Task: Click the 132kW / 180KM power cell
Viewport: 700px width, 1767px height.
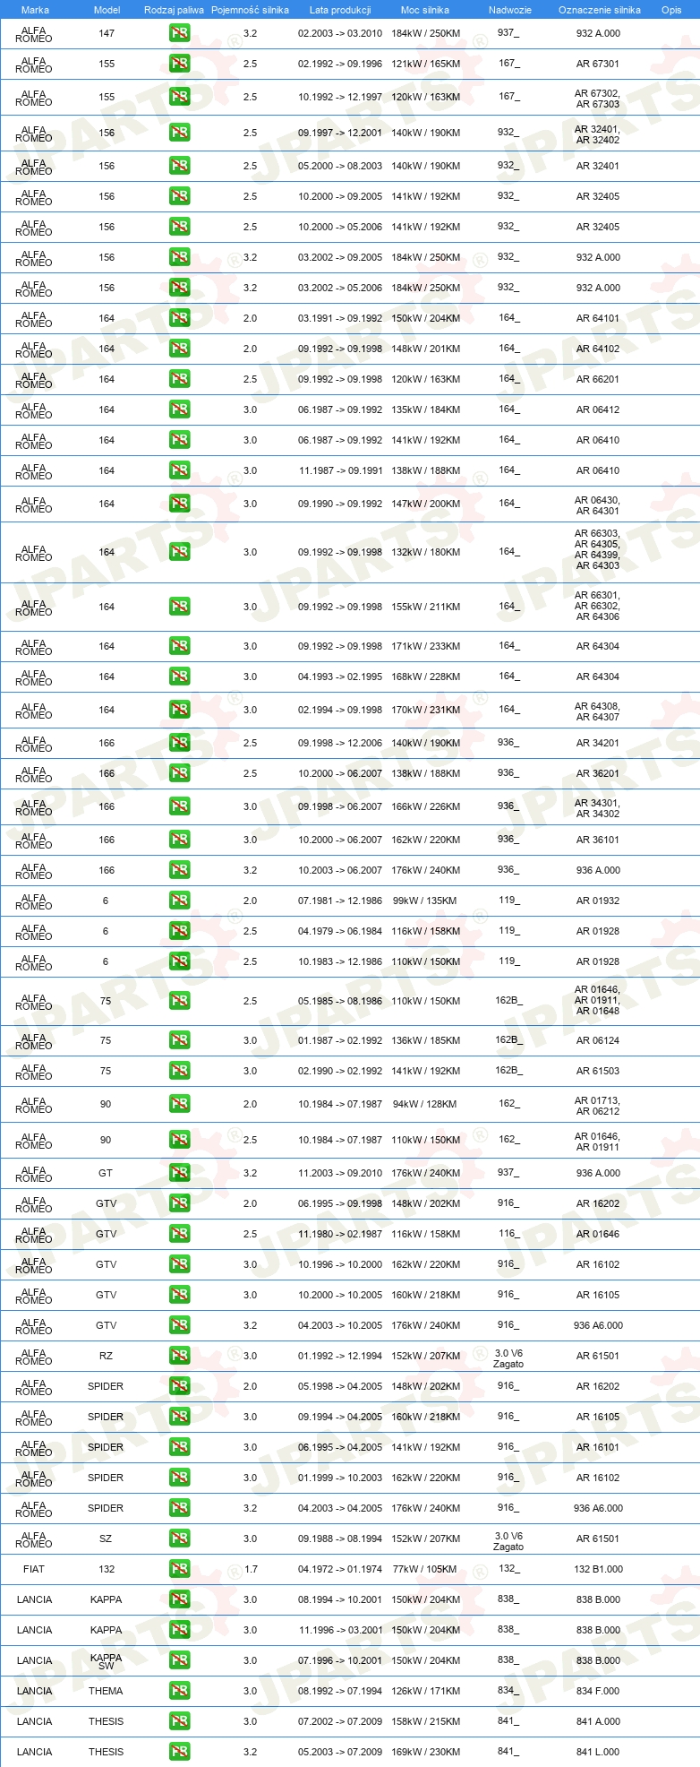Action: (425, 552)
